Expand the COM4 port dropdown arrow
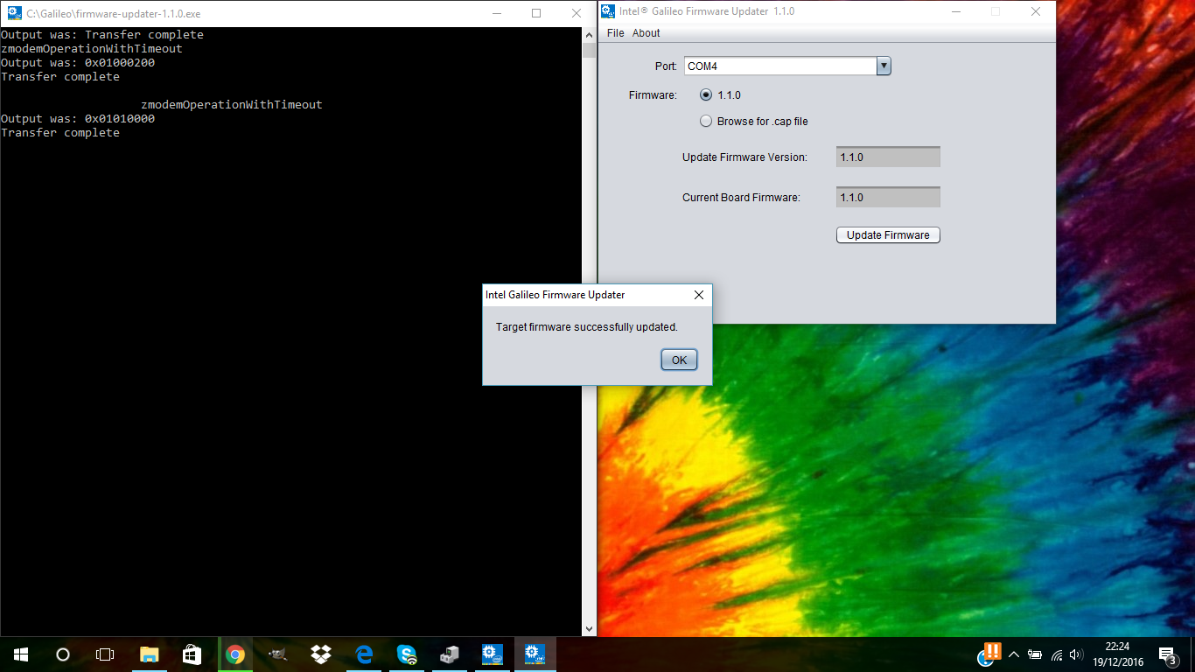Viewport: 1195px width, 672px height. point(883,66)
